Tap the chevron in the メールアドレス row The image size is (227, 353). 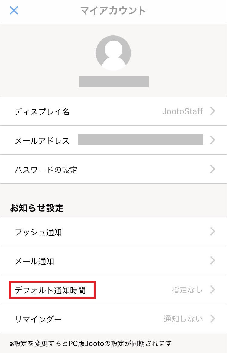click(x=213, y=140)
